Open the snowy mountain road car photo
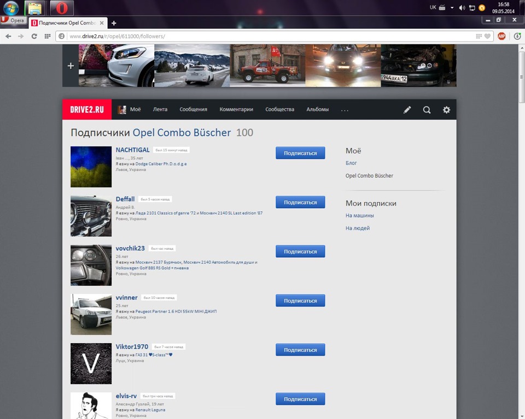This screenshot has width=525, height=419. (x=192, y=66)
